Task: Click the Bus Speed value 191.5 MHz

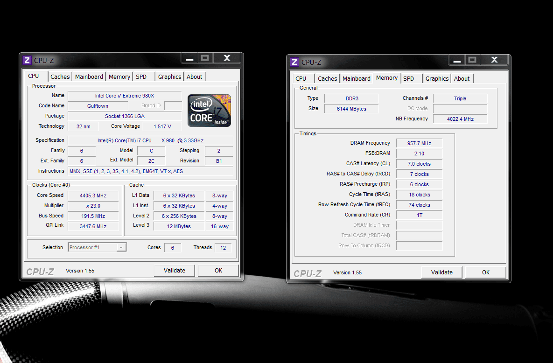Action: tap(93, 216)
